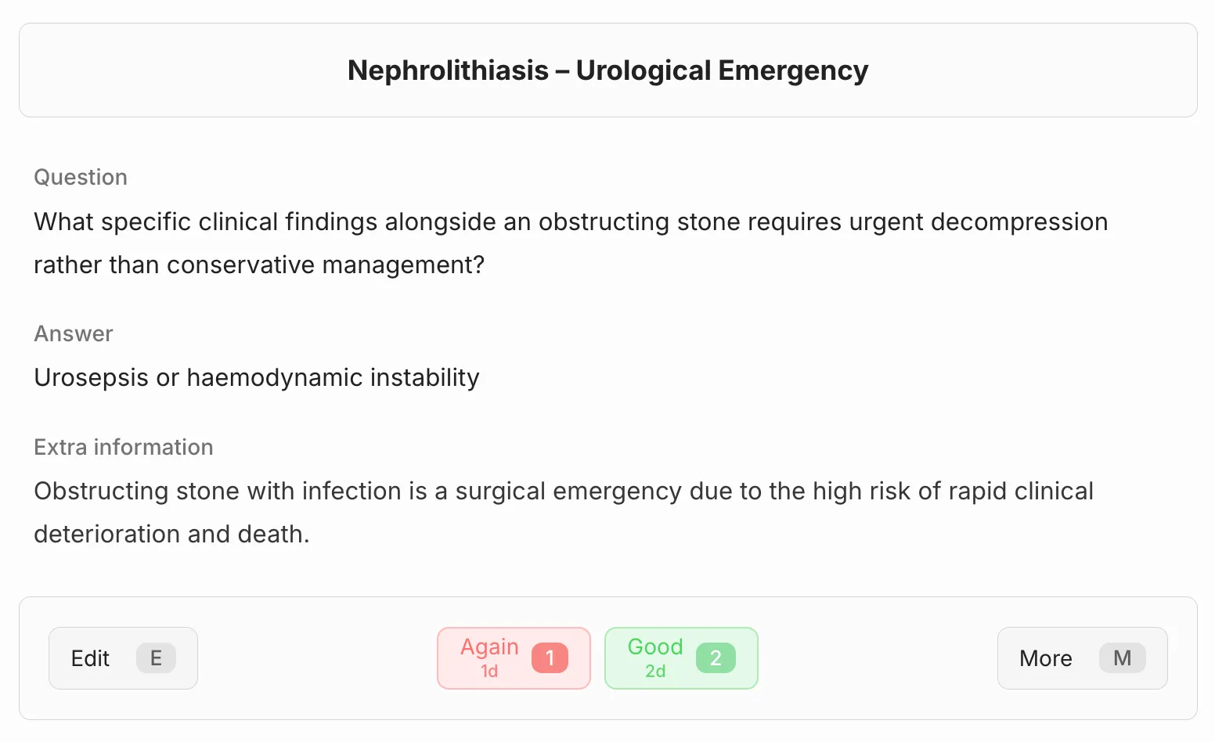Click the Question field label
This screenshot has width=1215, height=742.
pos(81,177)
